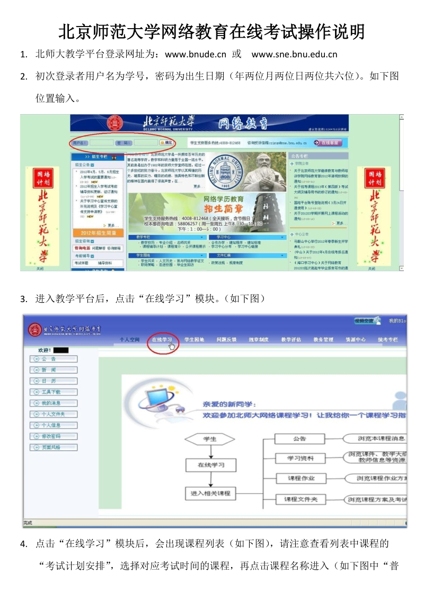Click the password (密码) input field
Screen dimensions: 424x601
(145, 143)
